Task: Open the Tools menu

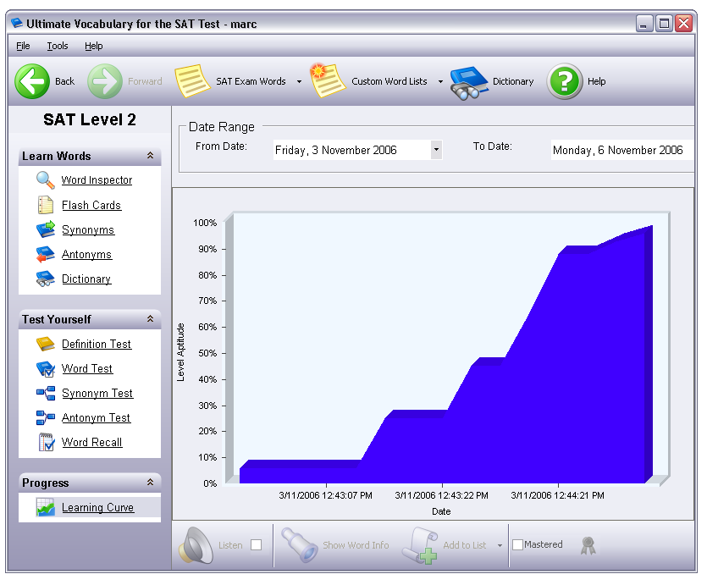Action: (58, 46)
